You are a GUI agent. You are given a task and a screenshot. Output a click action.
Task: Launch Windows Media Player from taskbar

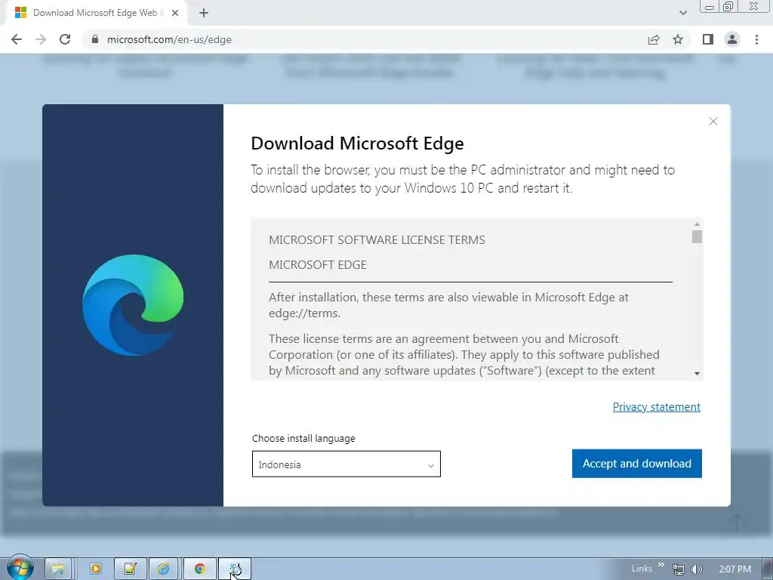click(96, 569)
